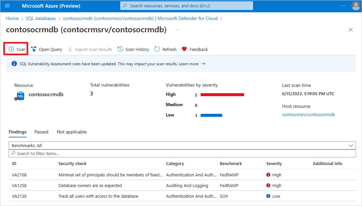Follow the Learn more arrow in banner
This screenshot has height=206, width=362.
click(x=203, y=64)
